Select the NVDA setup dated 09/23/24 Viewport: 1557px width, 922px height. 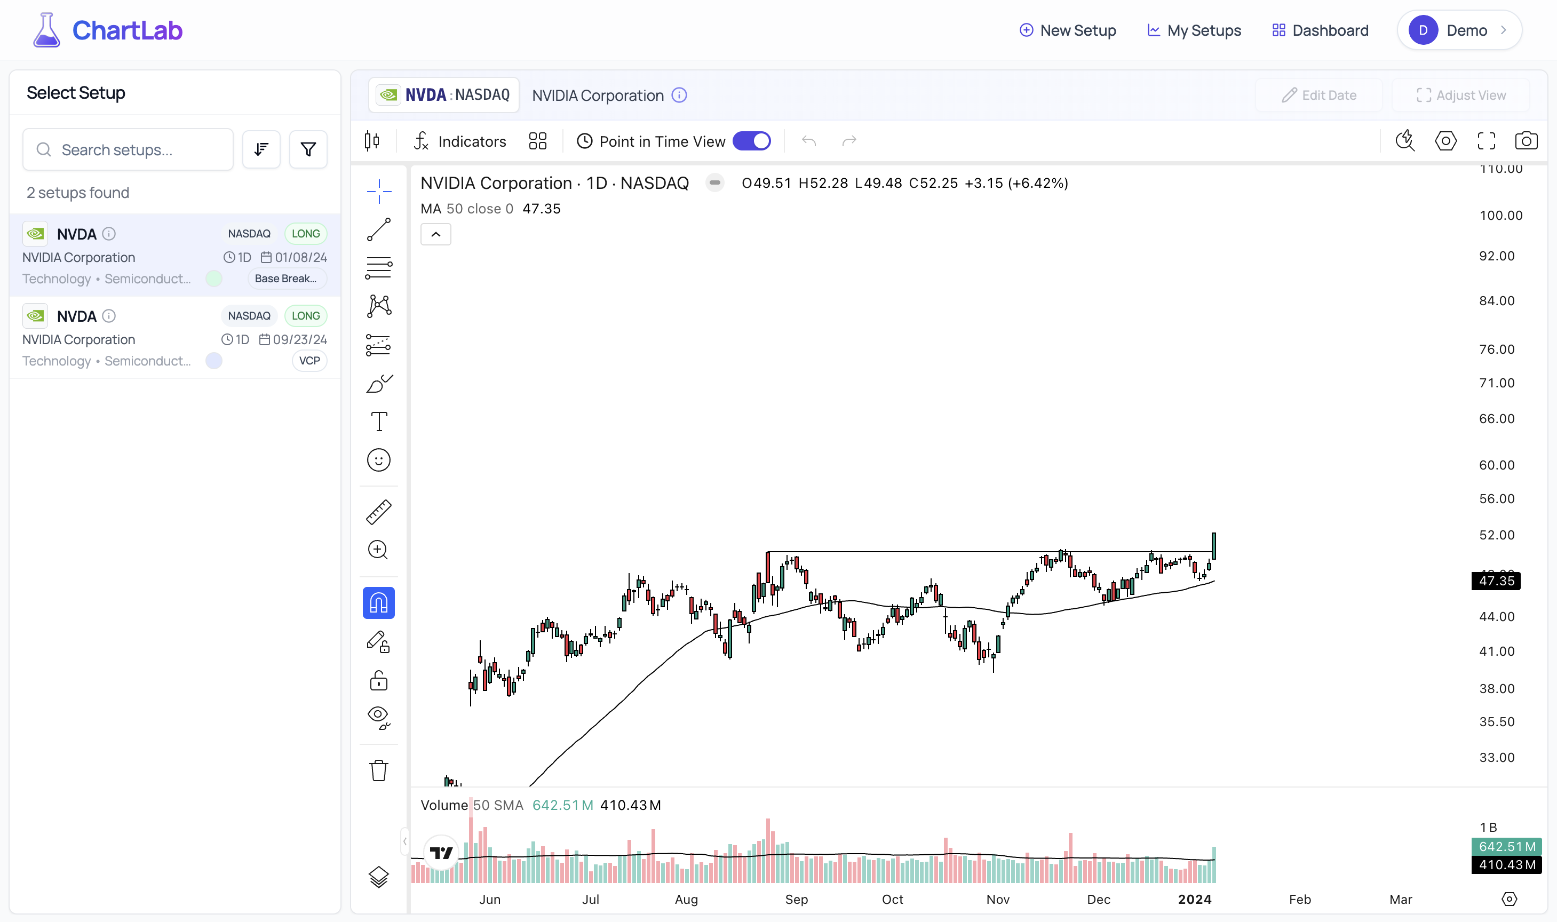[174, 337]
